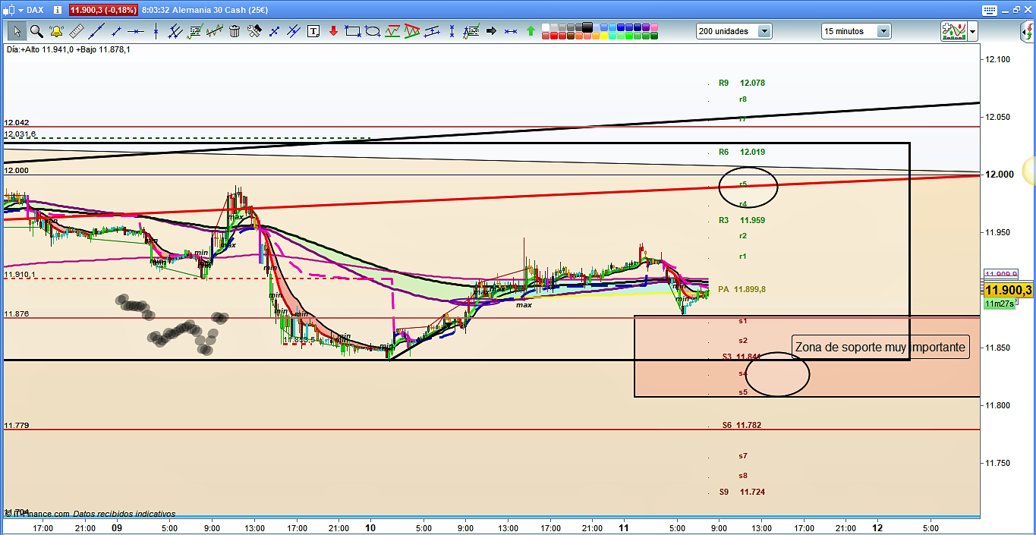Choose the black color swatch

click(x=588, y=27)
